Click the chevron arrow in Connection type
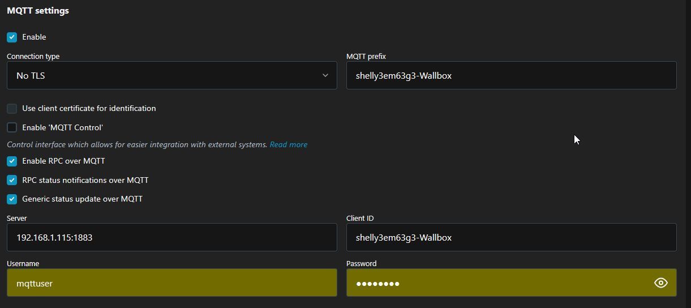The width and height of the screenshot is (691, 308). [325, 75]
